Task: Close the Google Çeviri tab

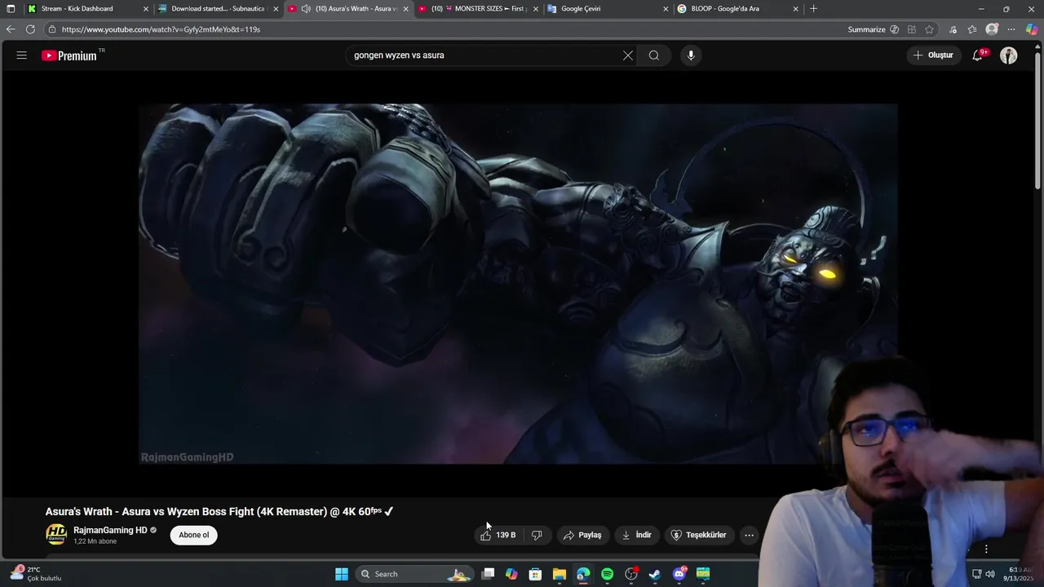Action: pos(666,9)
